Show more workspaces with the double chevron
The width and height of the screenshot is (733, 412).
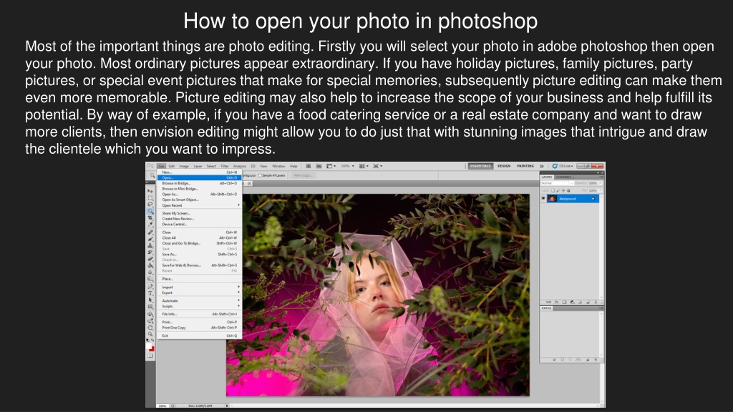[542, 166]
